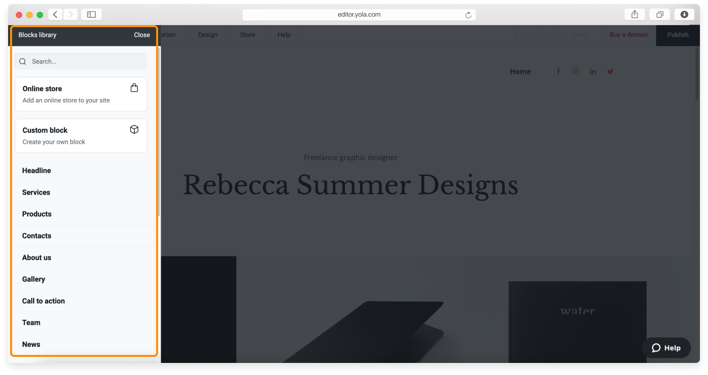Open the Help chat bubble button

[666, 348]
